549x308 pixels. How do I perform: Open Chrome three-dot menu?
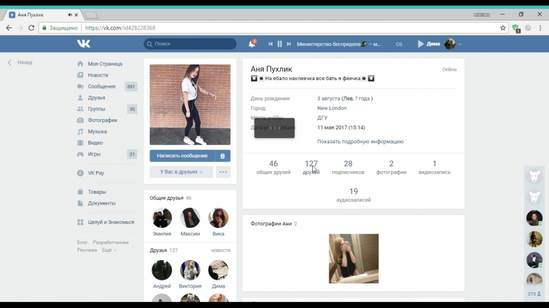pos(540,28)
